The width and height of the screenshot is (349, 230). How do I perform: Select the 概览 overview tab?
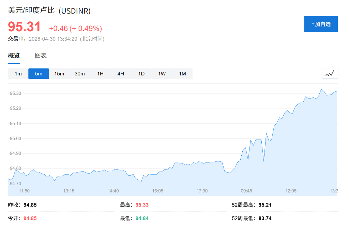(x=13, y=55)
